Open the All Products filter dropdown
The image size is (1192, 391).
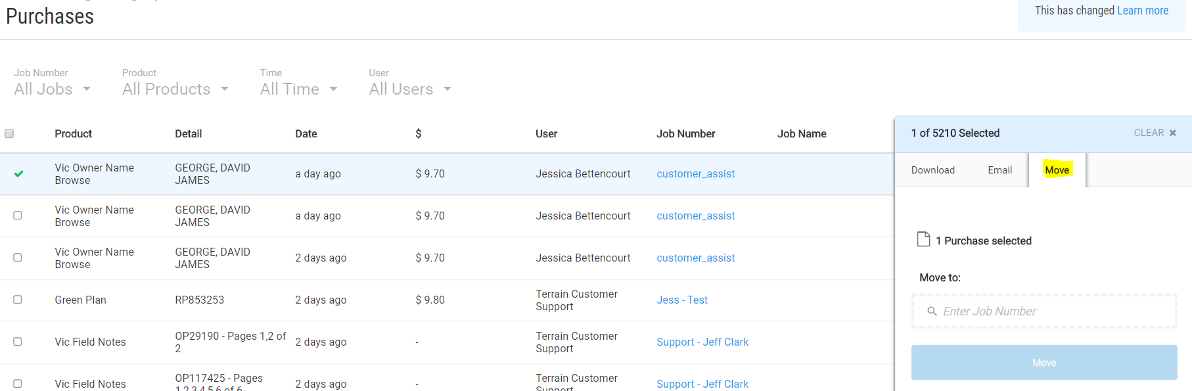point(175,89)
